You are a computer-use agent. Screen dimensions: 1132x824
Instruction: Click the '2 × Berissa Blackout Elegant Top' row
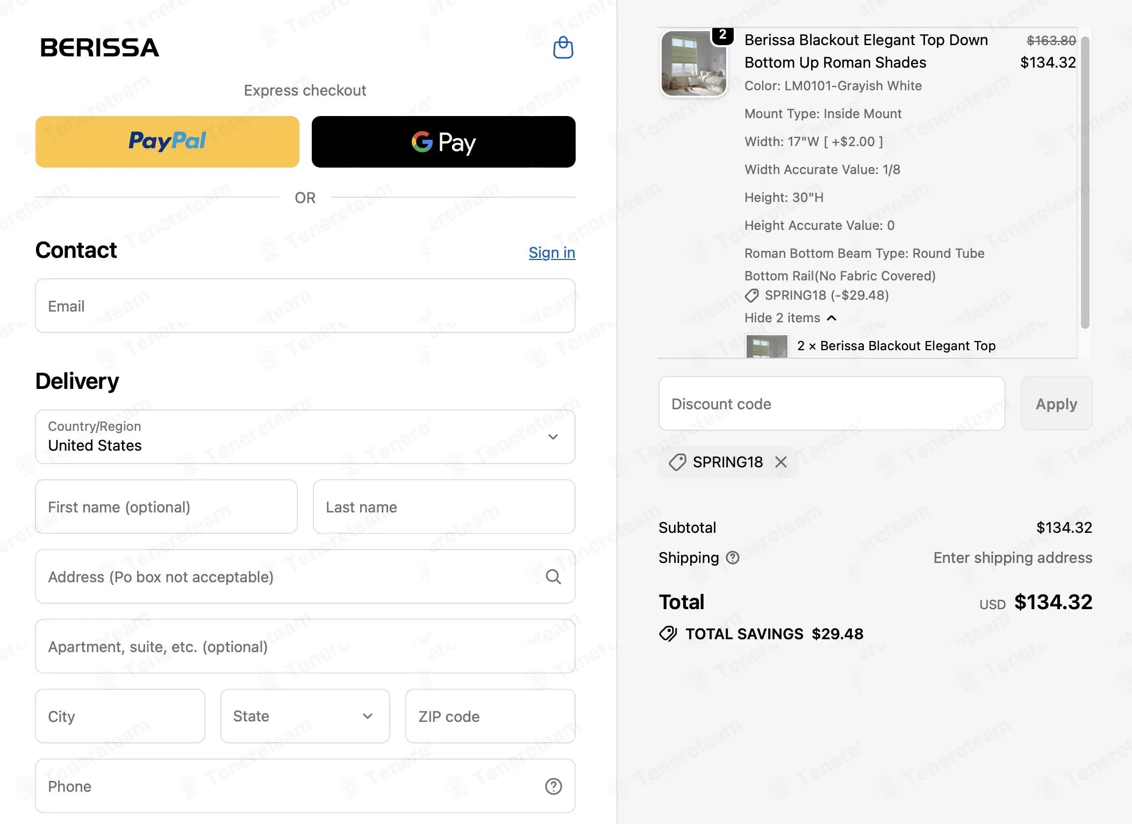click(x=896, y=346)
